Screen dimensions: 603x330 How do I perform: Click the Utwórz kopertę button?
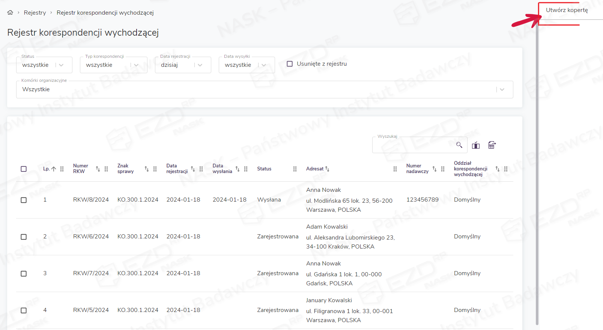[x=567, y=10]
